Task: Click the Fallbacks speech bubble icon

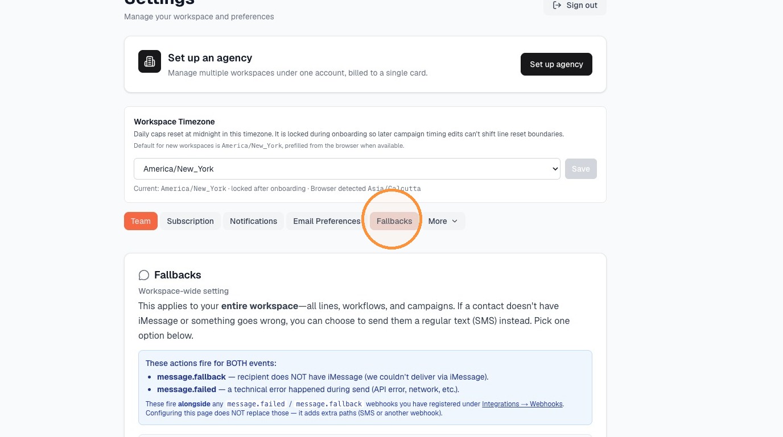Action: (144, 275)
